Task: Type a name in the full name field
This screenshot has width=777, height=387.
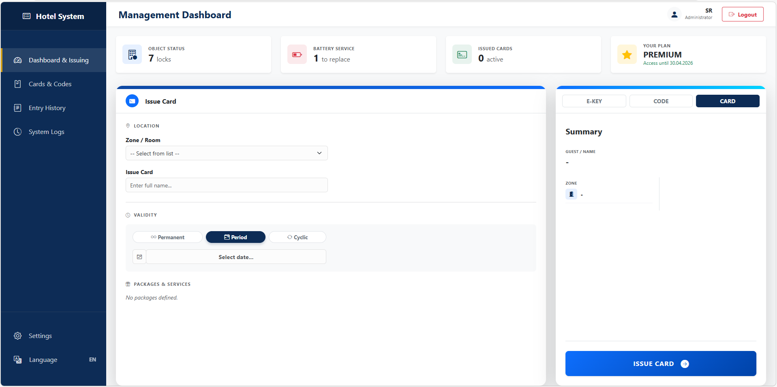Action: pos(226,185)
